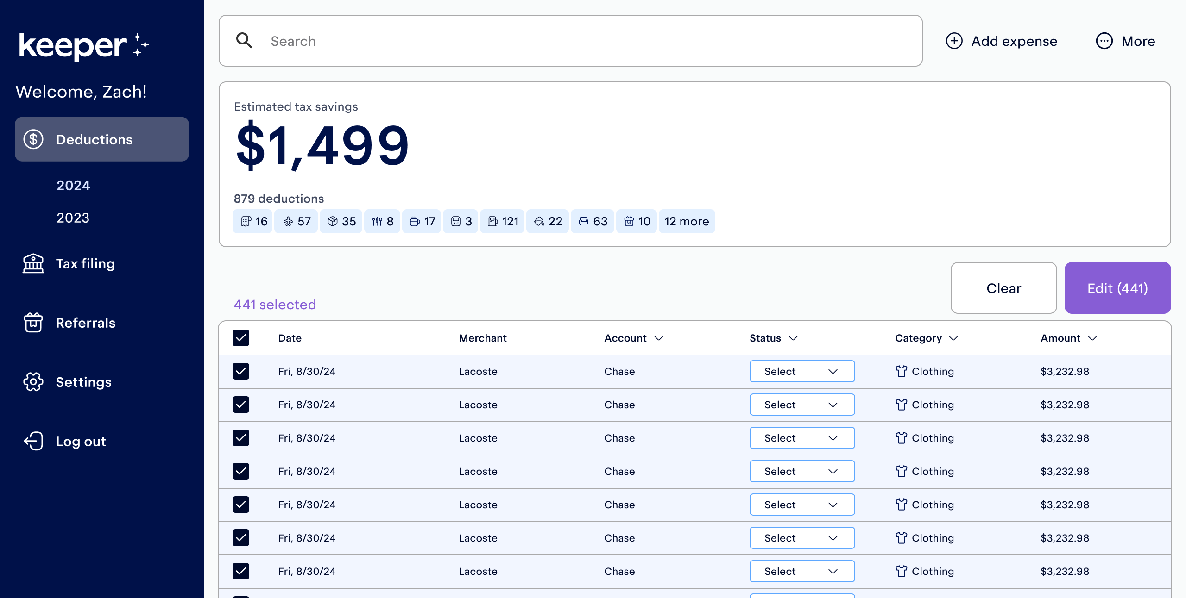
Task: Click the dollar-sign Deductions icon
Action: click(x=33, y=139)
